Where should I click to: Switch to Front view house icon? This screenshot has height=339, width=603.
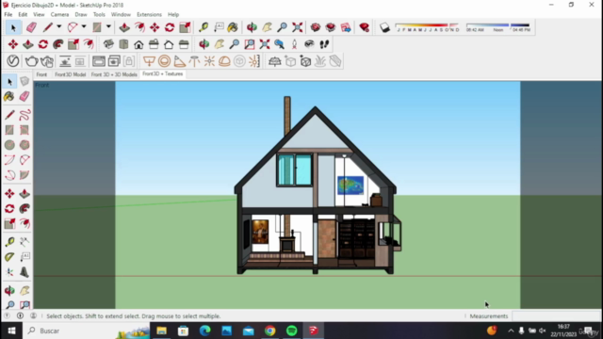(139, 44)
